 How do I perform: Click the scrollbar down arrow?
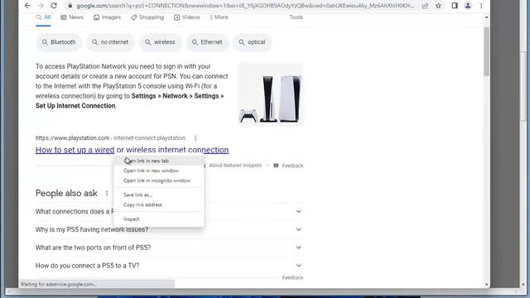pyautogui.click(x=487, y=285)
